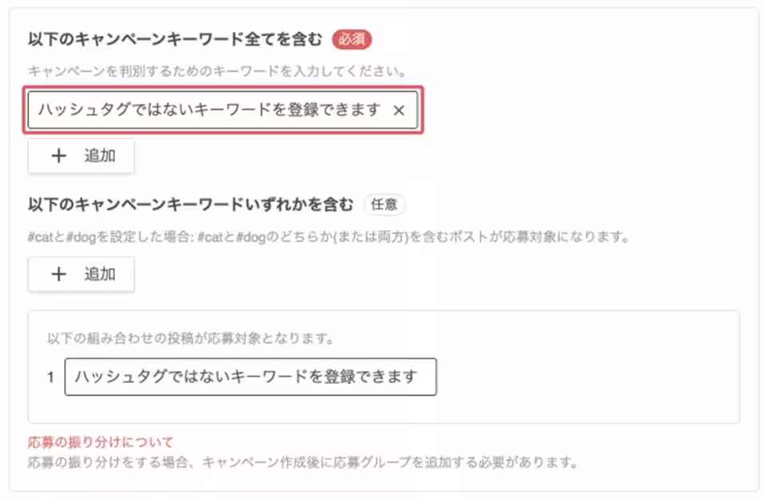Click the plus icon in the optional keywords section

click(x=59, y=274)
